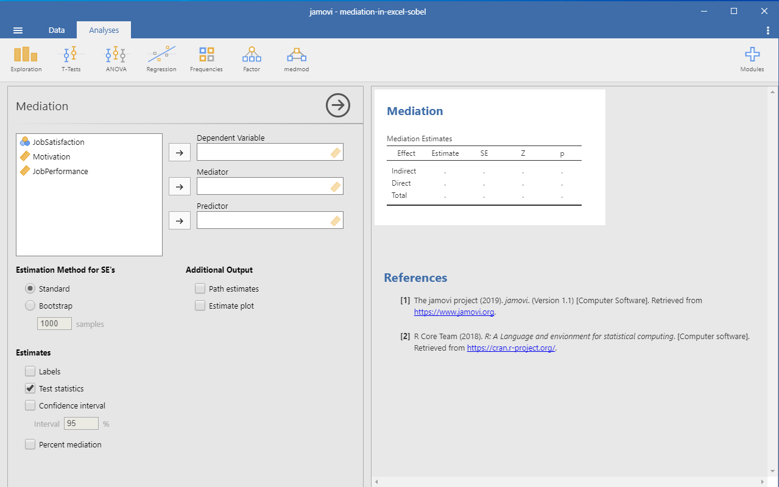Viewport: 779px width, 487px height.
Task: Open the Factor analysis menu
Action: click(x=252, y=60)
